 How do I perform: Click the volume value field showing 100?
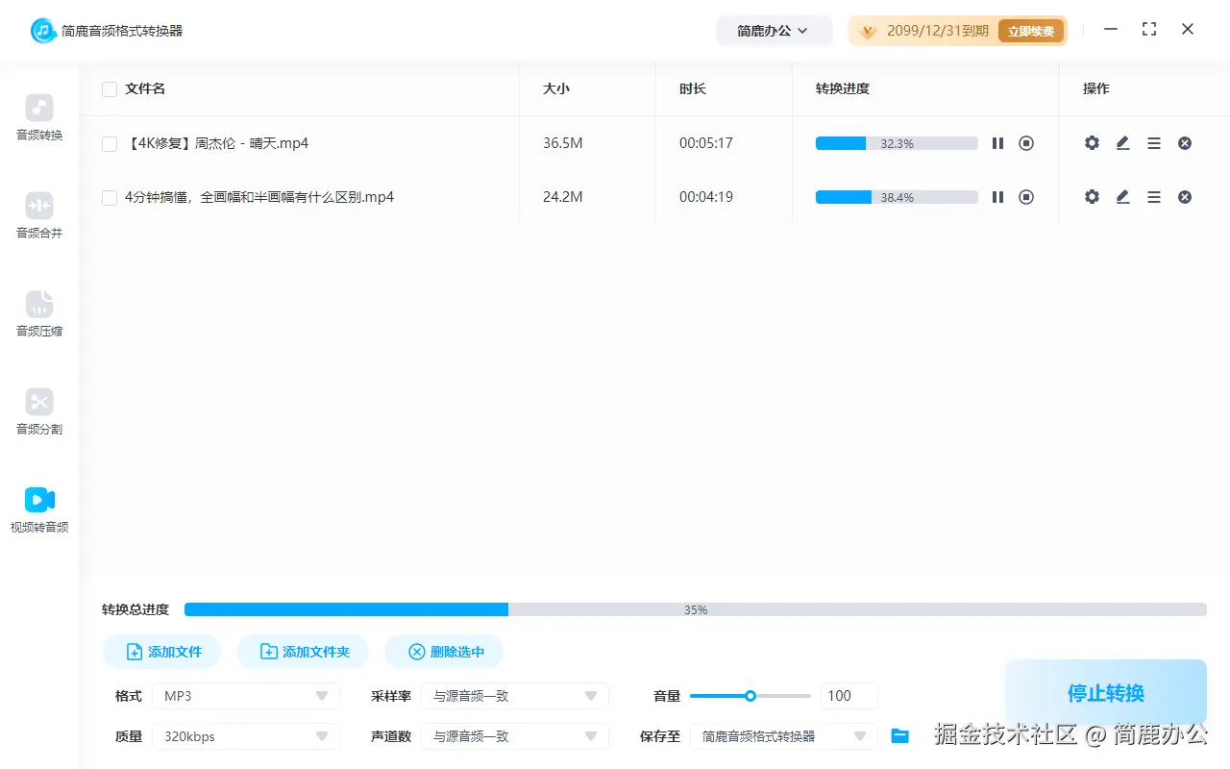(x=849, y=696)
